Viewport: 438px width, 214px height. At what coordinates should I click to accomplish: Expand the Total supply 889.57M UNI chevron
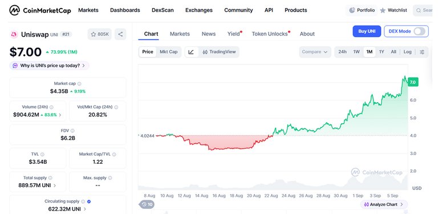(55, 185)
